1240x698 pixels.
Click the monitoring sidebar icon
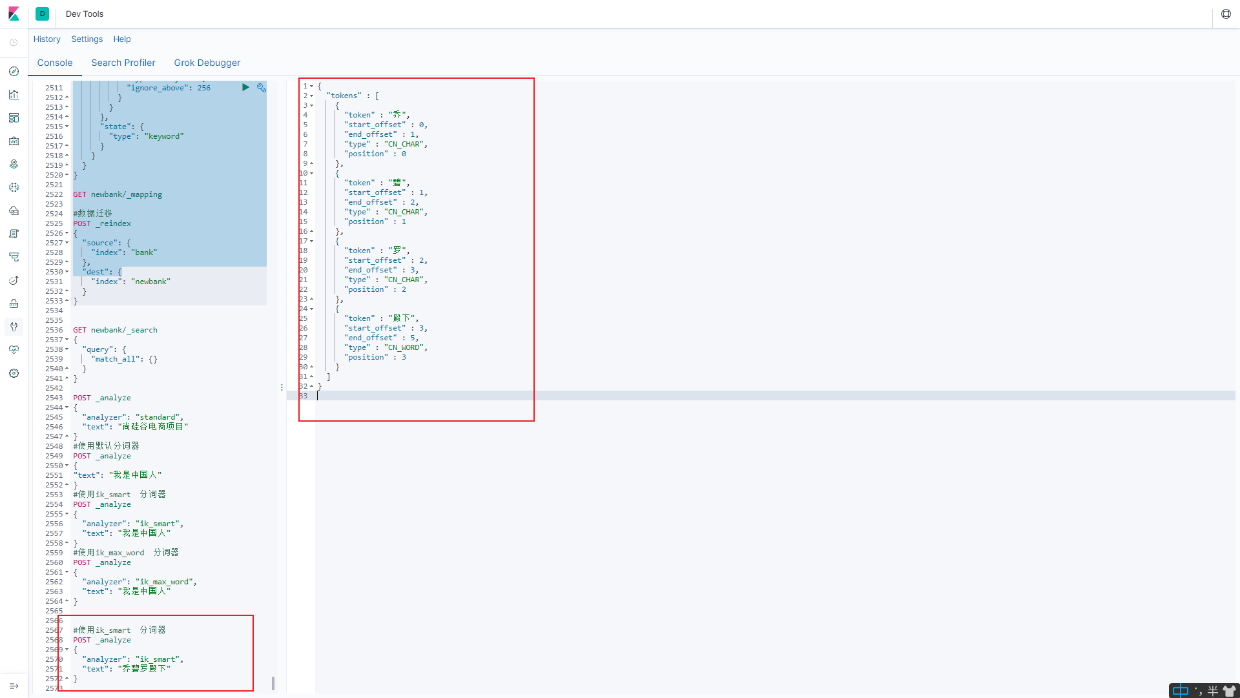tap(14, 349)
